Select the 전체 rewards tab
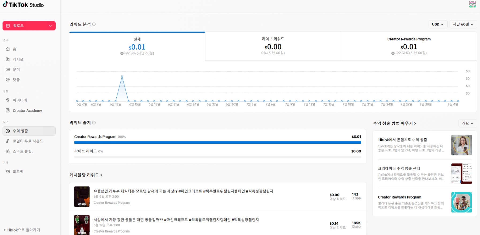This screenshot has height=235, width=480. pos(137,46)
